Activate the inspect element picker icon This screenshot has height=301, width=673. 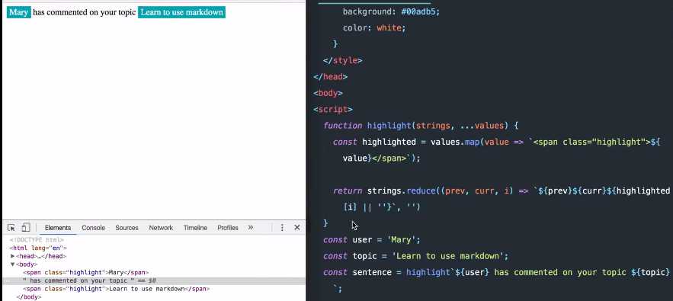click(x=11, y=228)
